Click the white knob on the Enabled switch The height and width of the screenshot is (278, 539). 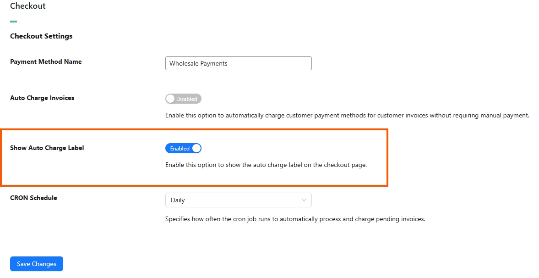(x=196, y=149)
